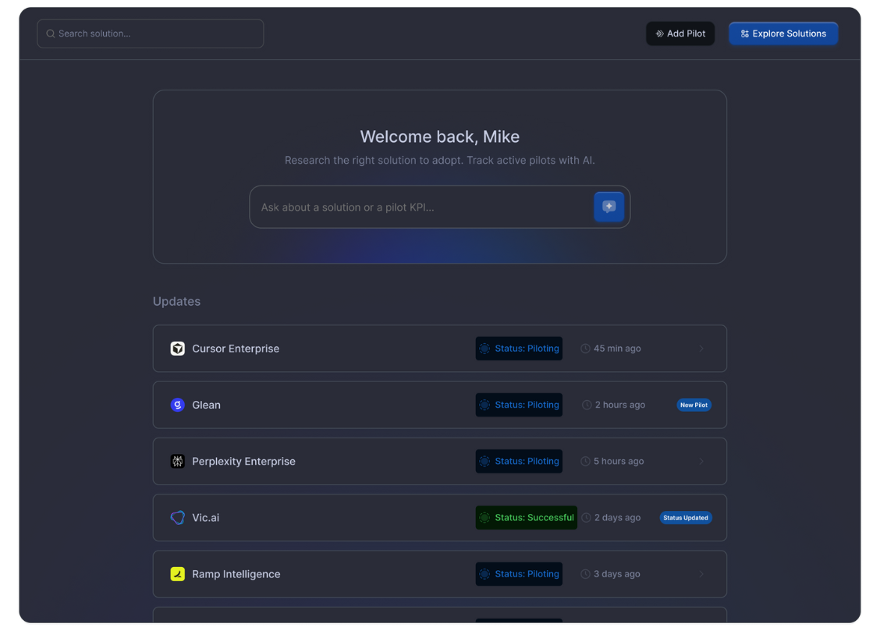Screen dimensions: 880x631
Task: Click the Cursor Enterprise logo icon
Action: click(x=177, y=349)
